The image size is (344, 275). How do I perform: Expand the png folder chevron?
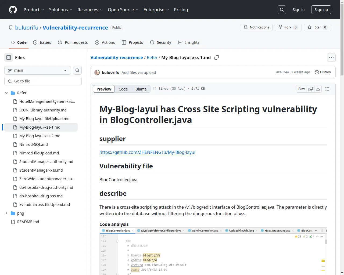coord(6,213)
